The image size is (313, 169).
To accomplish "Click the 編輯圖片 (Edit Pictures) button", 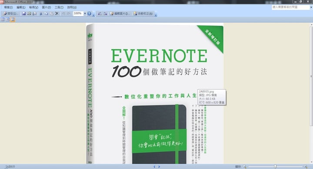I will (120, 14).
